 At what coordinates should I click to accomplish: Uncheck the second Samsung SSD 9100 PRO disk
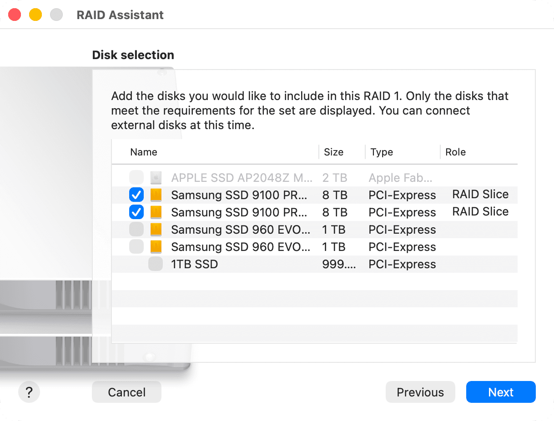pos(136,212)
